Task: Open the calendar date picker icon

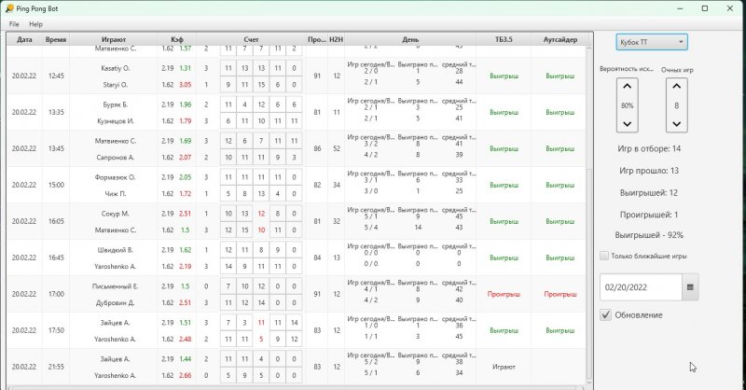Action: (x=690, y=287)
